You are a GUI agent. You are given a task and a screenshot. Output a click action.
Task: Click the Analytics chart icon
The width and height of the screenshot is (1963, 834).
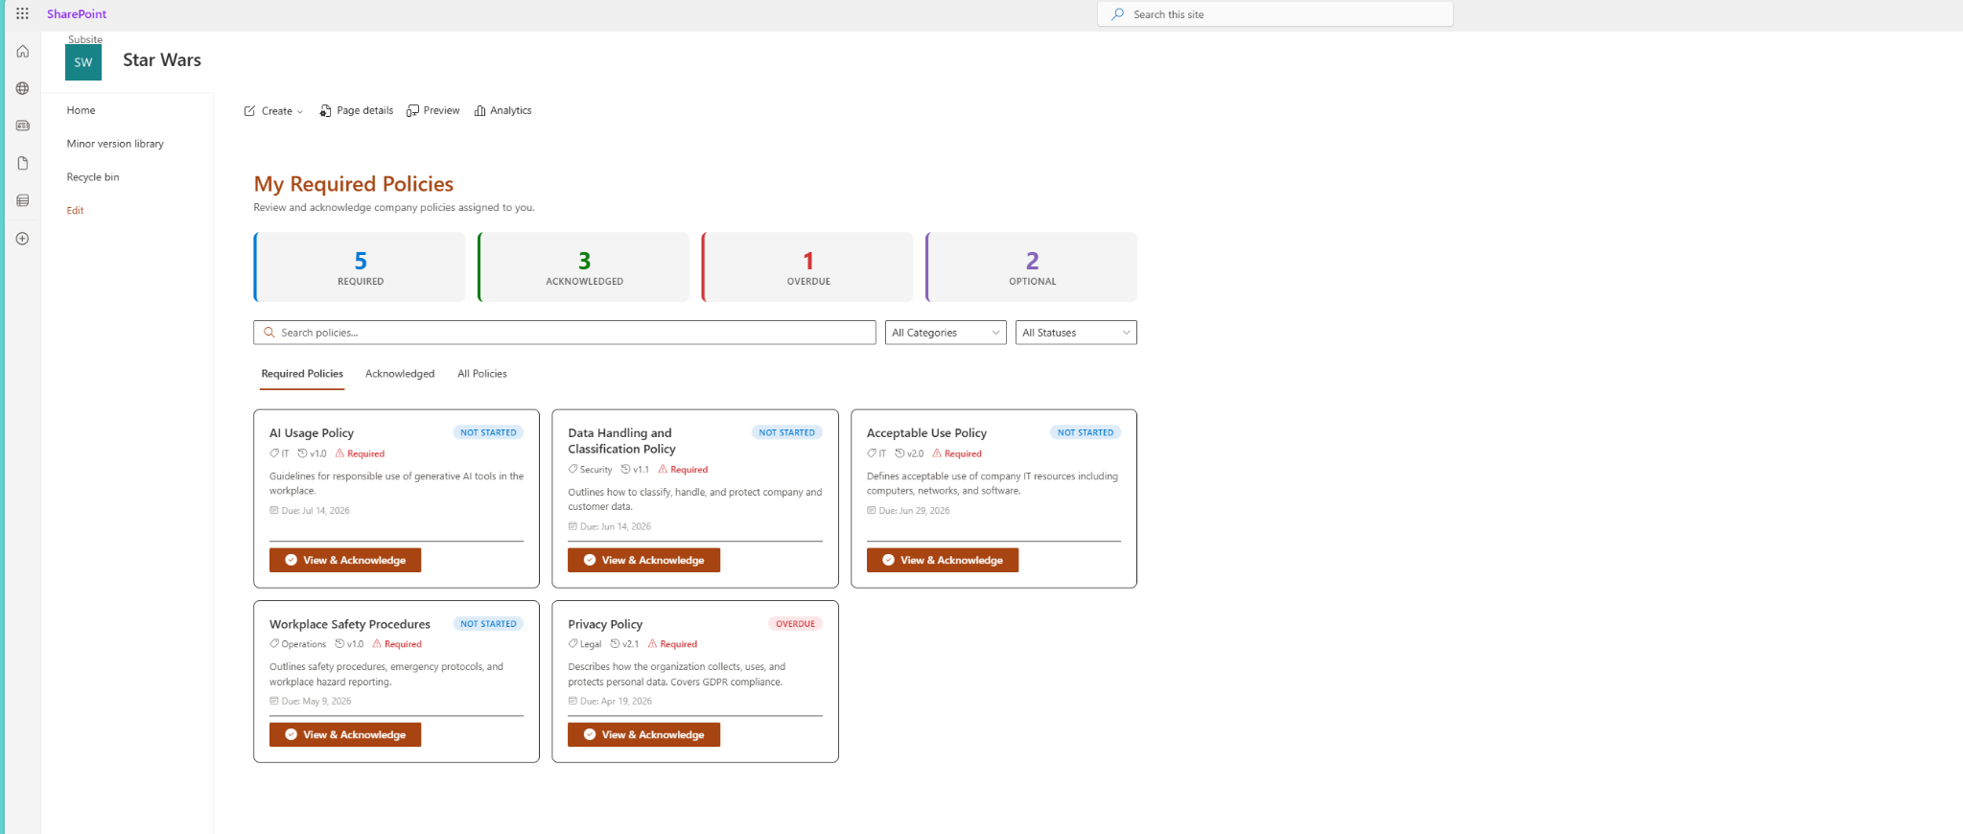pyautogui.click(x=479, y=111)
